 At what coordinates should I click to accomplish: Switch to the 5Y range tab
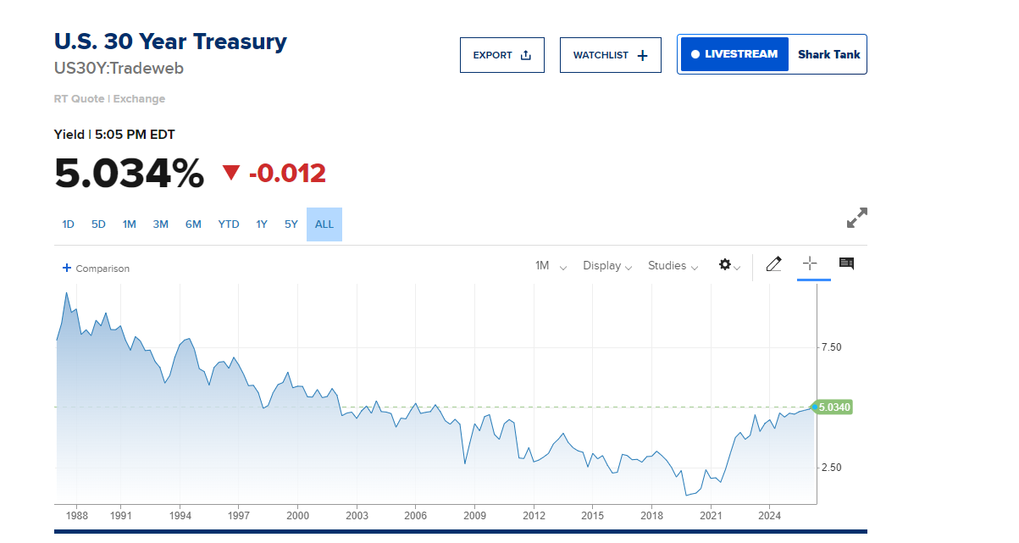[291, 224]
